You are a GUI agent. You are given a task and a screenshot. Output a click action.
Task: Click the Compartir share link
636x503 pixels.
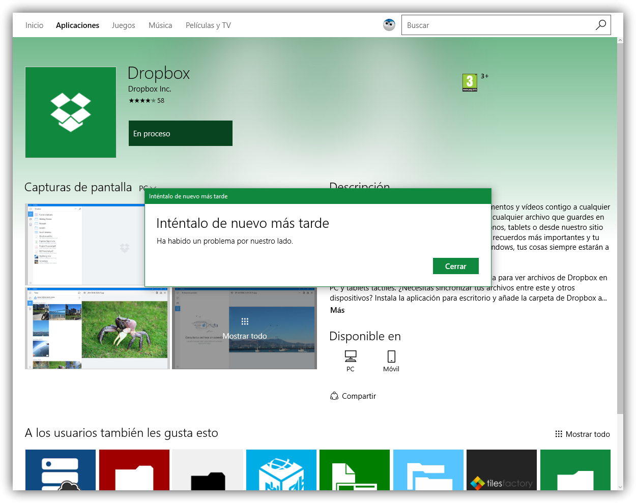tap(353, 396)
